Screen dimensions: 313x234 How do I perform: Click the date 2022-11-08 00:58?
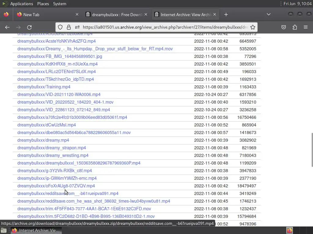click(211, 49)
